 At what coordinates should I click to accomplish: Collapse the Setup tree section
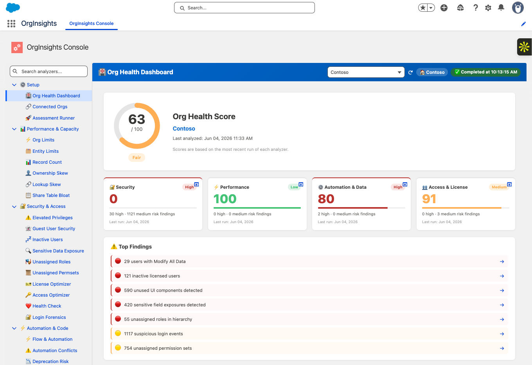pyautogui.click(x=14, y=85)
